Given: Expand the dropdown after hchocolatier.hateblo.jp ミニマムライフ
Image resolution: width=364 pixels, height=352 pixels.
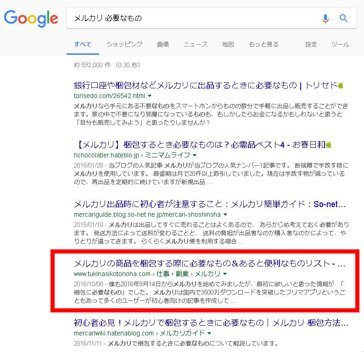Looking at the screenshot, I should [x=195, y=155].
